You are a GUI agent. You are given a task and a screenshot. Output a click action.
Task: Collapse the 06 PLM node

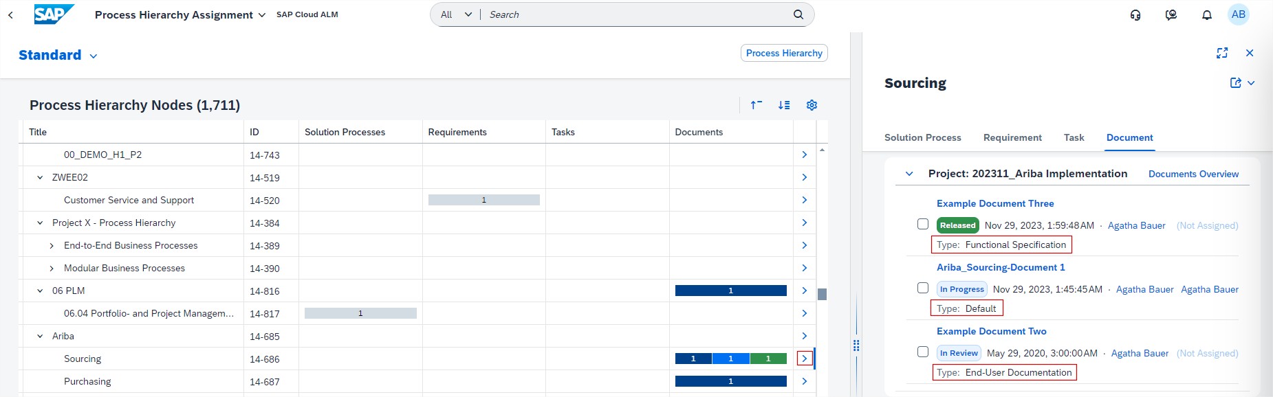[x=40, y=291]
